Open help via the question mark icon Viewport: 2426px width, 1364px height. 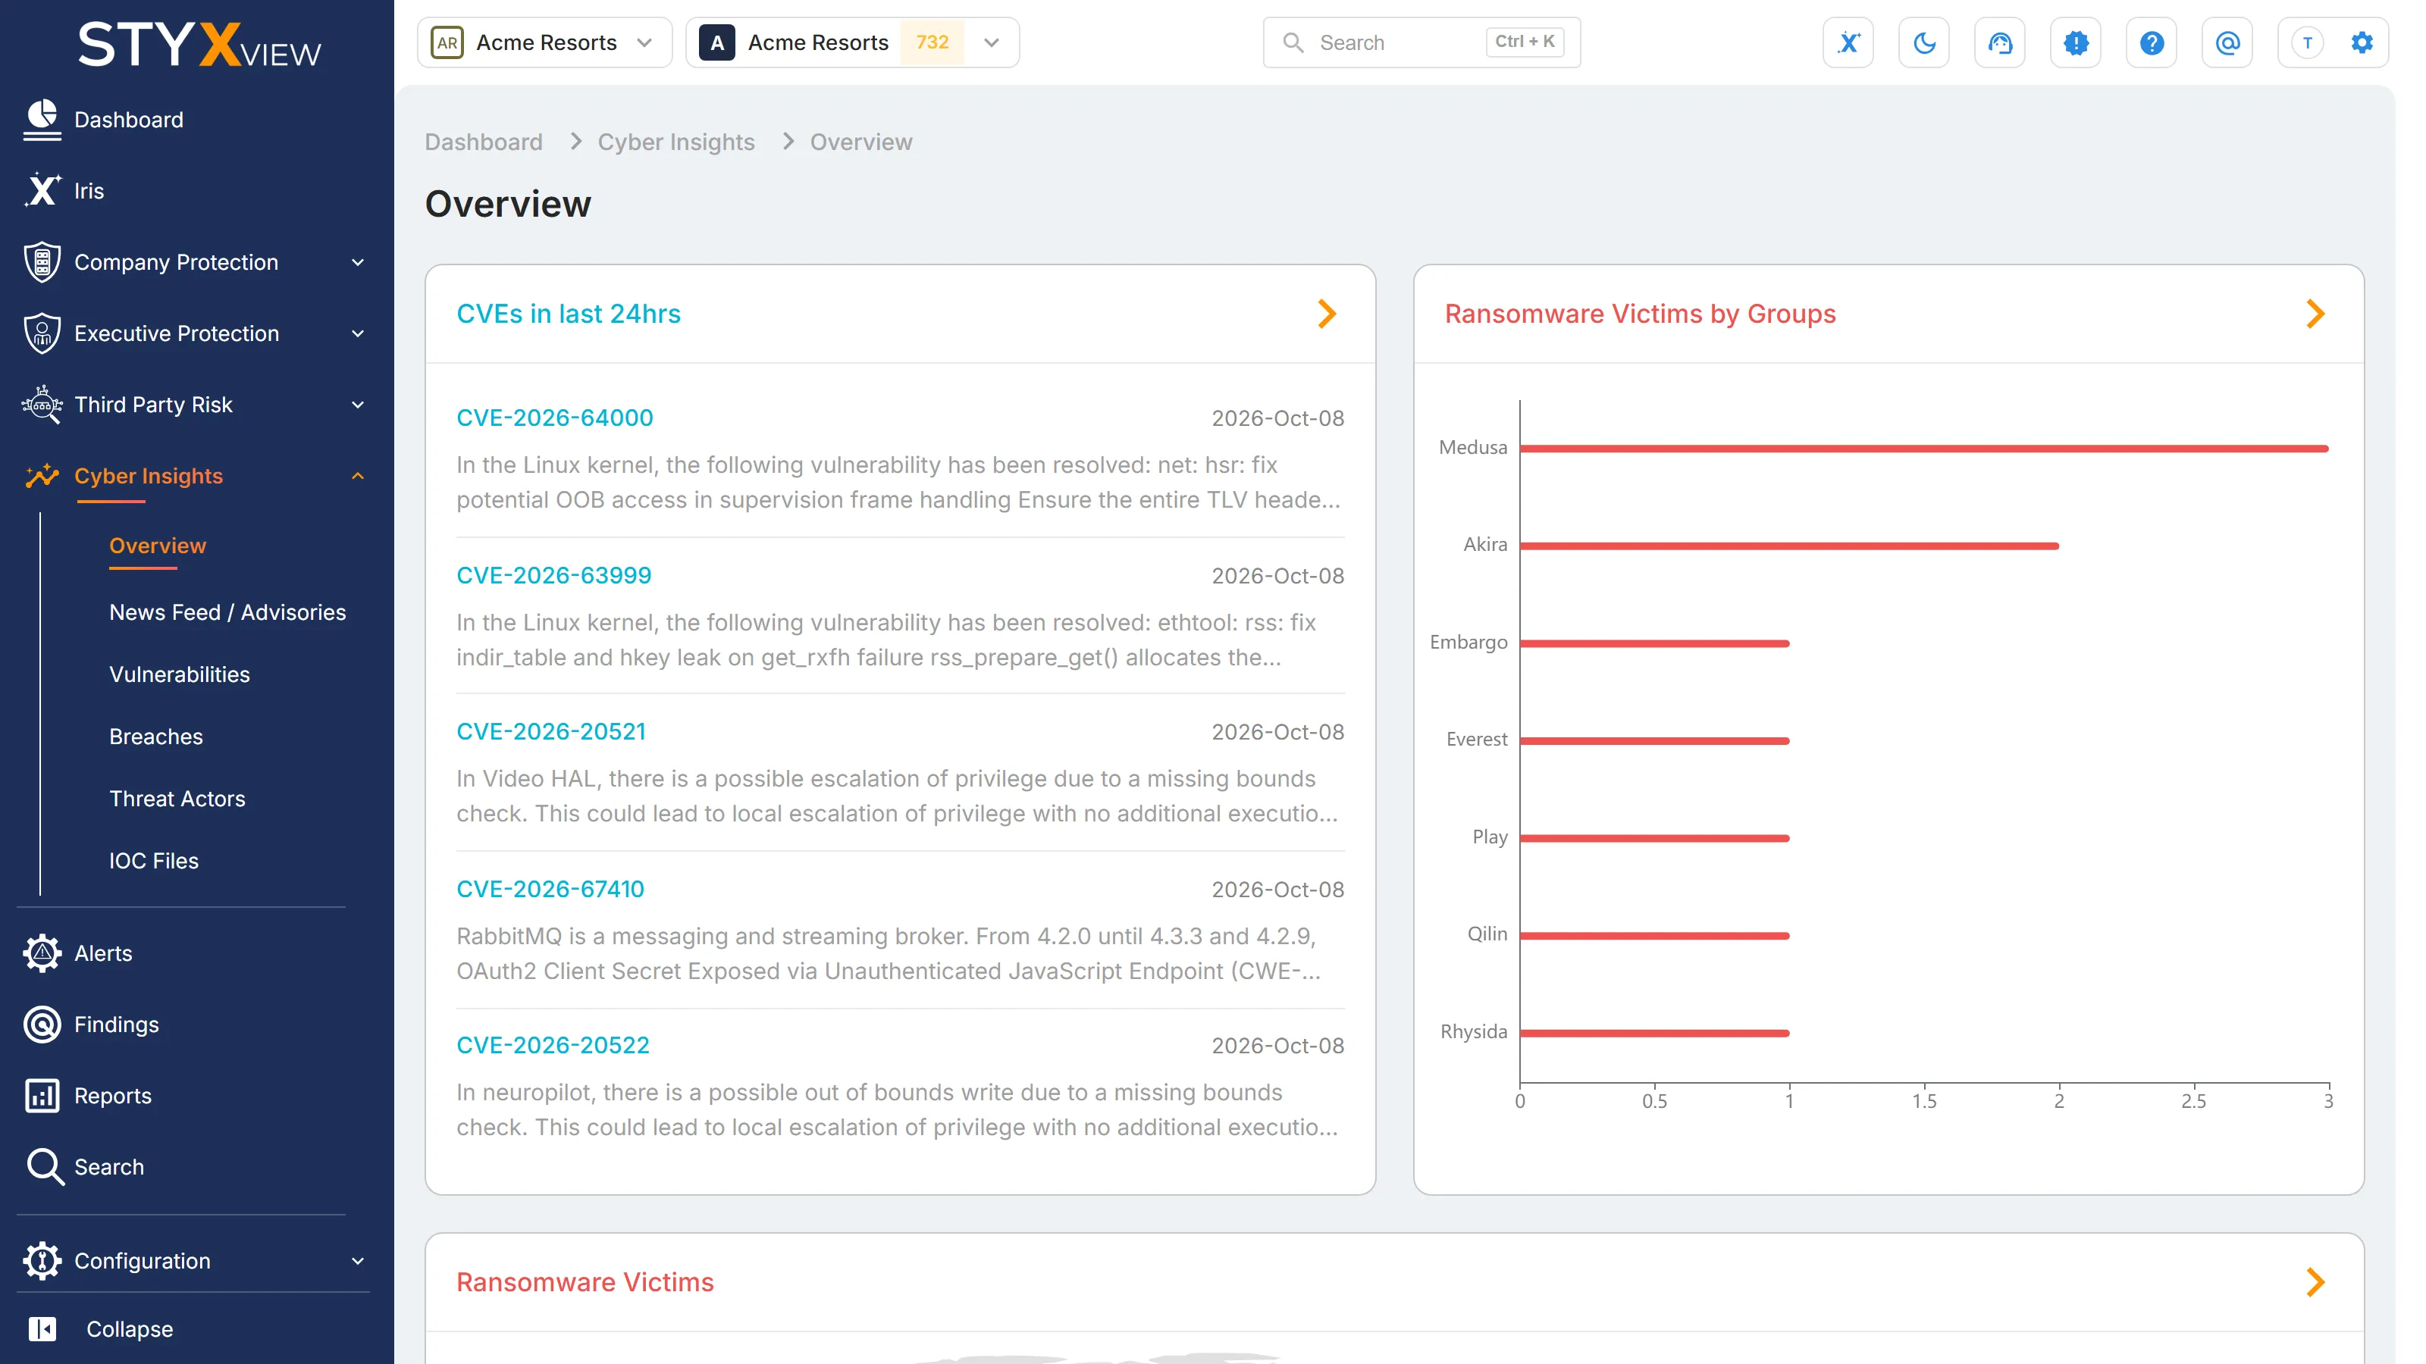tap(2151, 42)
